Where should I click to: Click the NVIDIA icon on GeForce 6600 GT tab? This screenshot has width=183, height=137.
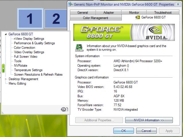(138, 17)
